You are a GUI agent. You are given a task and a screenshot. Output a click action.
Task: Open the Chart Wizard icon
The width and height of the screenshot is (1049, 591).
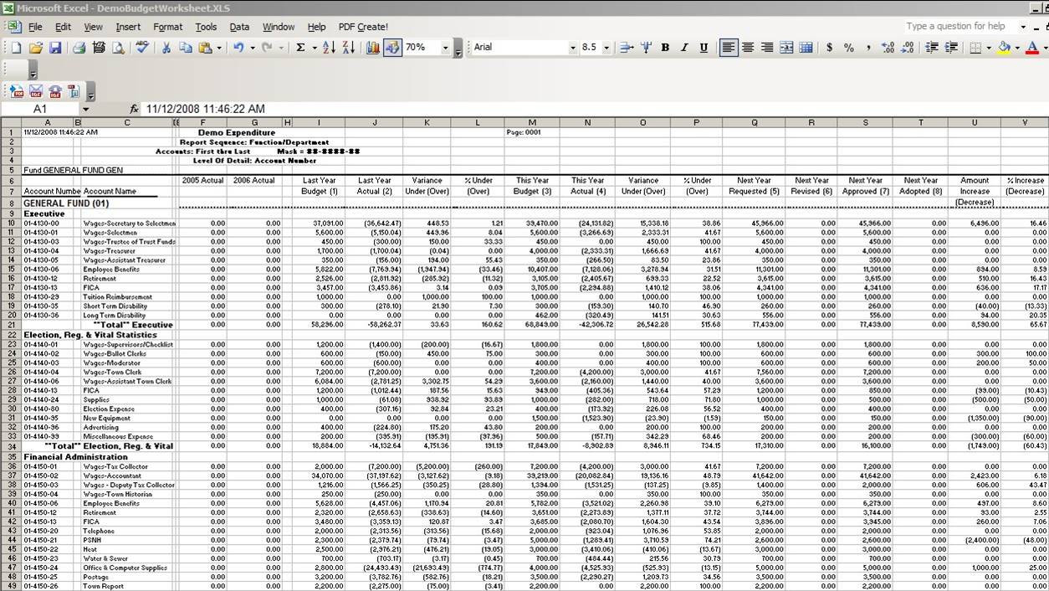coord(373,48)
